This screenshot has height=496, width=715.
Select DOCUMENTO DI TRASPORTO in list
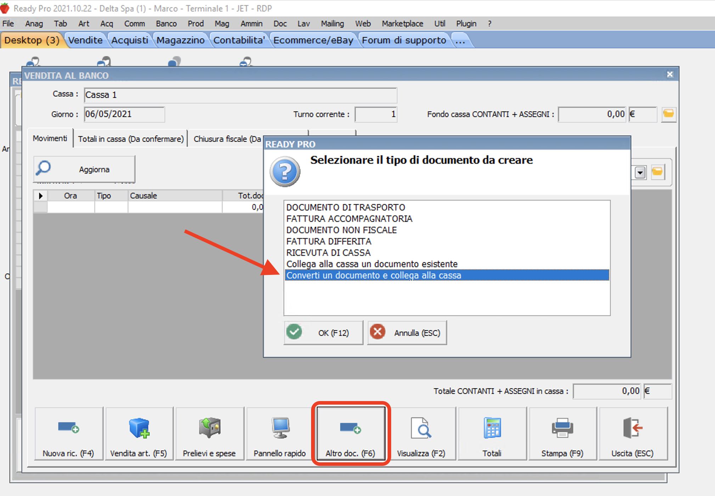click(447, 207)
